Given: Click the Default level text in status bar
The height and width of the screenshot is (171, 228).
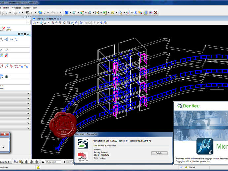Looking at the screenshot, I should (192, 167).
